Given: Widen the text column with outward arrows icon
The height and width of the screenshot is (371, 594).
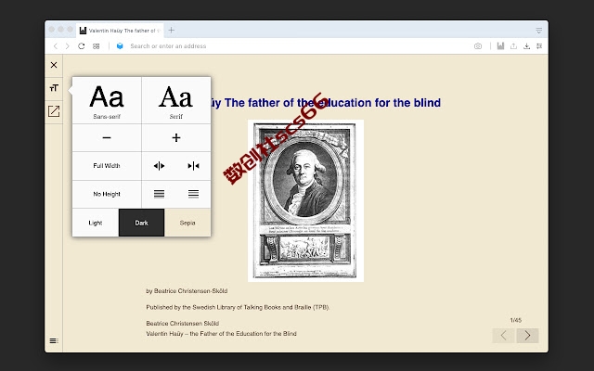Looking at the screenshot, I should 159,166.
